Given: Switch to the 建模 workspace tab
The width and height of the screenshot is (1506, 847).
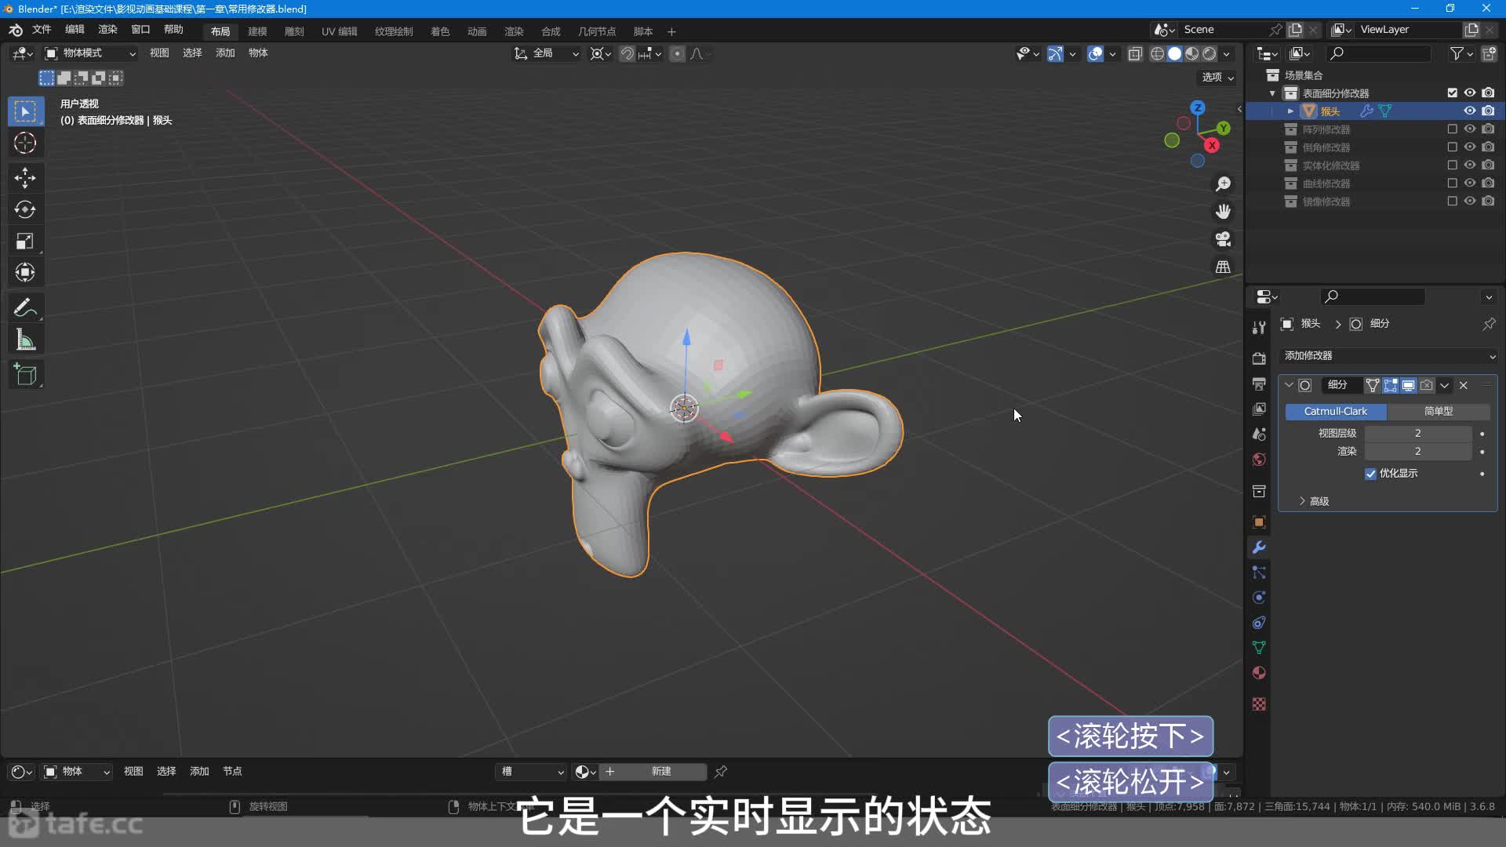Looking at the screenshot, I should coord(257,31).
